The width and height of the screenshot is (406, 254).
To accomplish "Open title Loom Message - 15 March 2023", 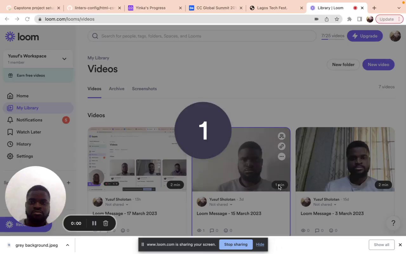I will point(229,213).
